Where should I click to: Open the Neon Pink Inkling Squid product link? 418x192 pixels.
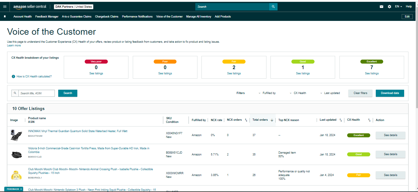[92, 190]
